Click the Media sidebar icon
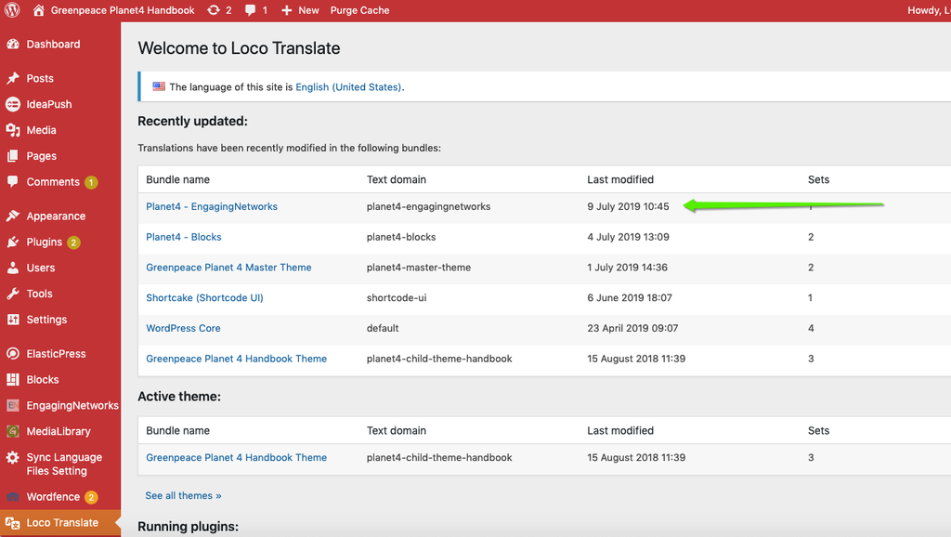 point(13,130)
